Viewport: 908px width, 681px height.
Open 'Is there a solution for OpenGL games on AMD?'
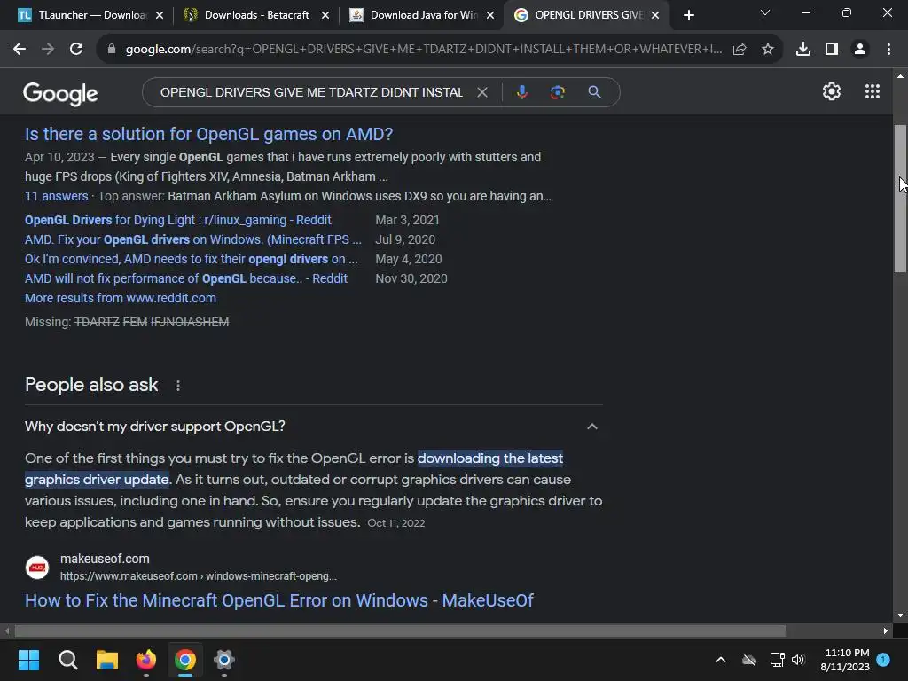208,135
